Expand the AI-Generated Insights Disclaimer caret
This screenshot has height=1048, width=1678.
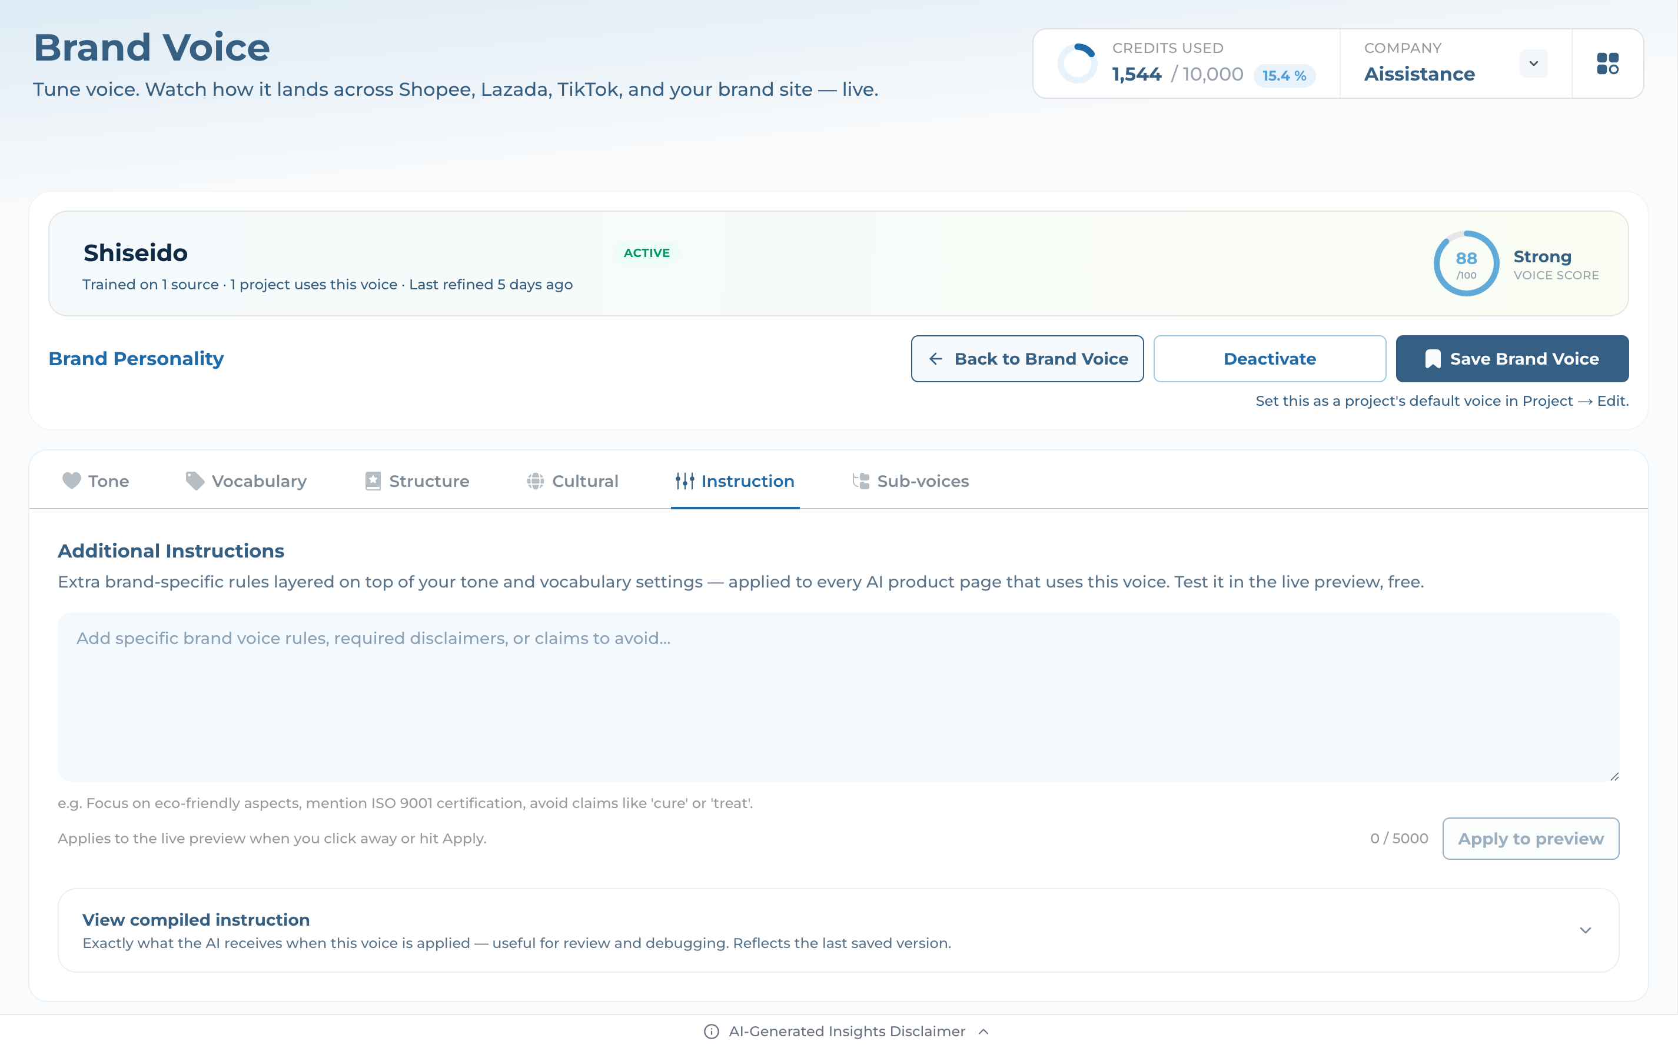983,1032
